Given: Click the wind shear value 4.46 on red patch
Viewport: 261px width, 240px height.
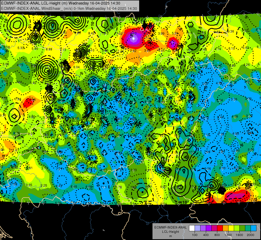Looking at the screenshot, I should (x=32, y=100).
